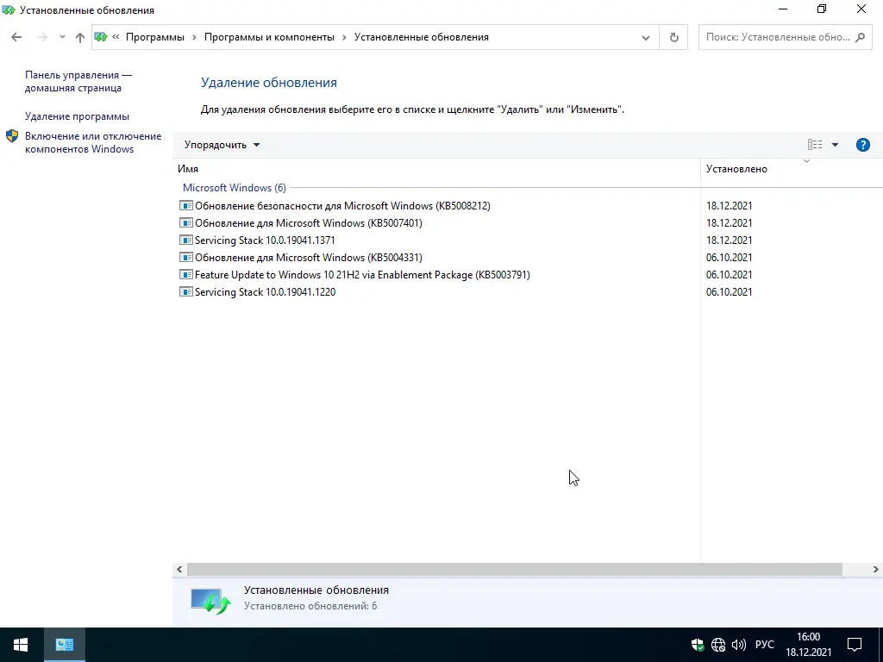The width and height of the screenshot is (883, 662).
Task: Open the "Удаление программы" link
Action: coord(77,116)
